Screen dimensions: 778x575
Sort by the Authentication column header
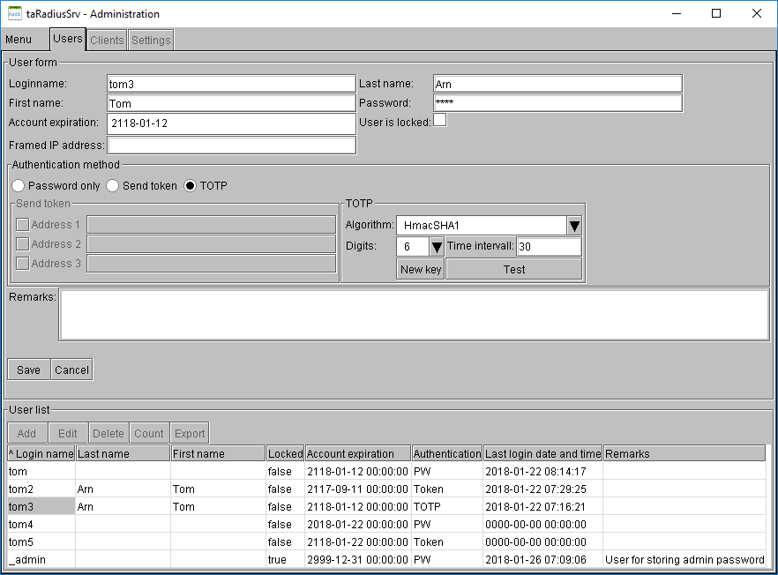point(447,453)
